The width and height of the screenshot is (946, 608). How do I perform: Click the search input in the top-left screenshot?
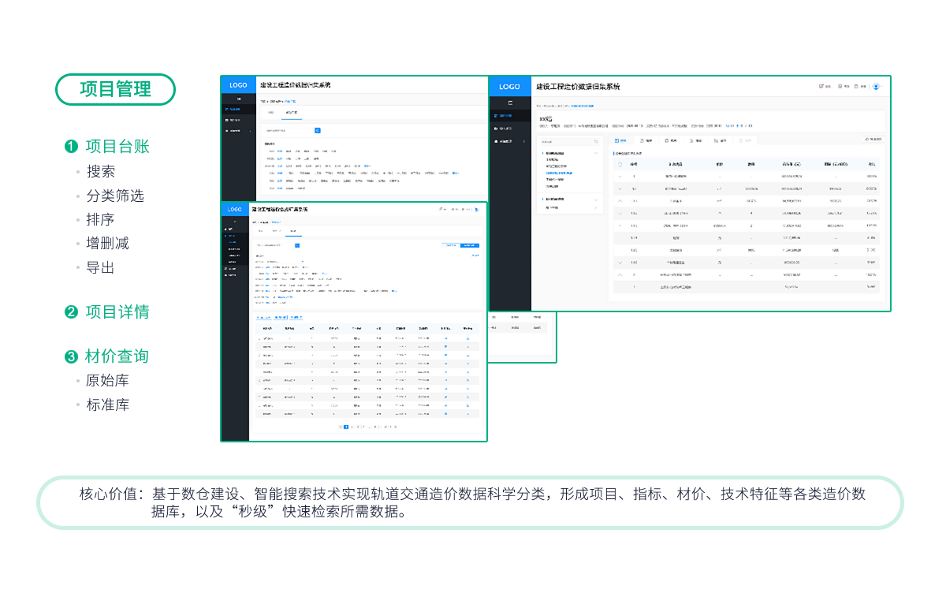[288, 130]
